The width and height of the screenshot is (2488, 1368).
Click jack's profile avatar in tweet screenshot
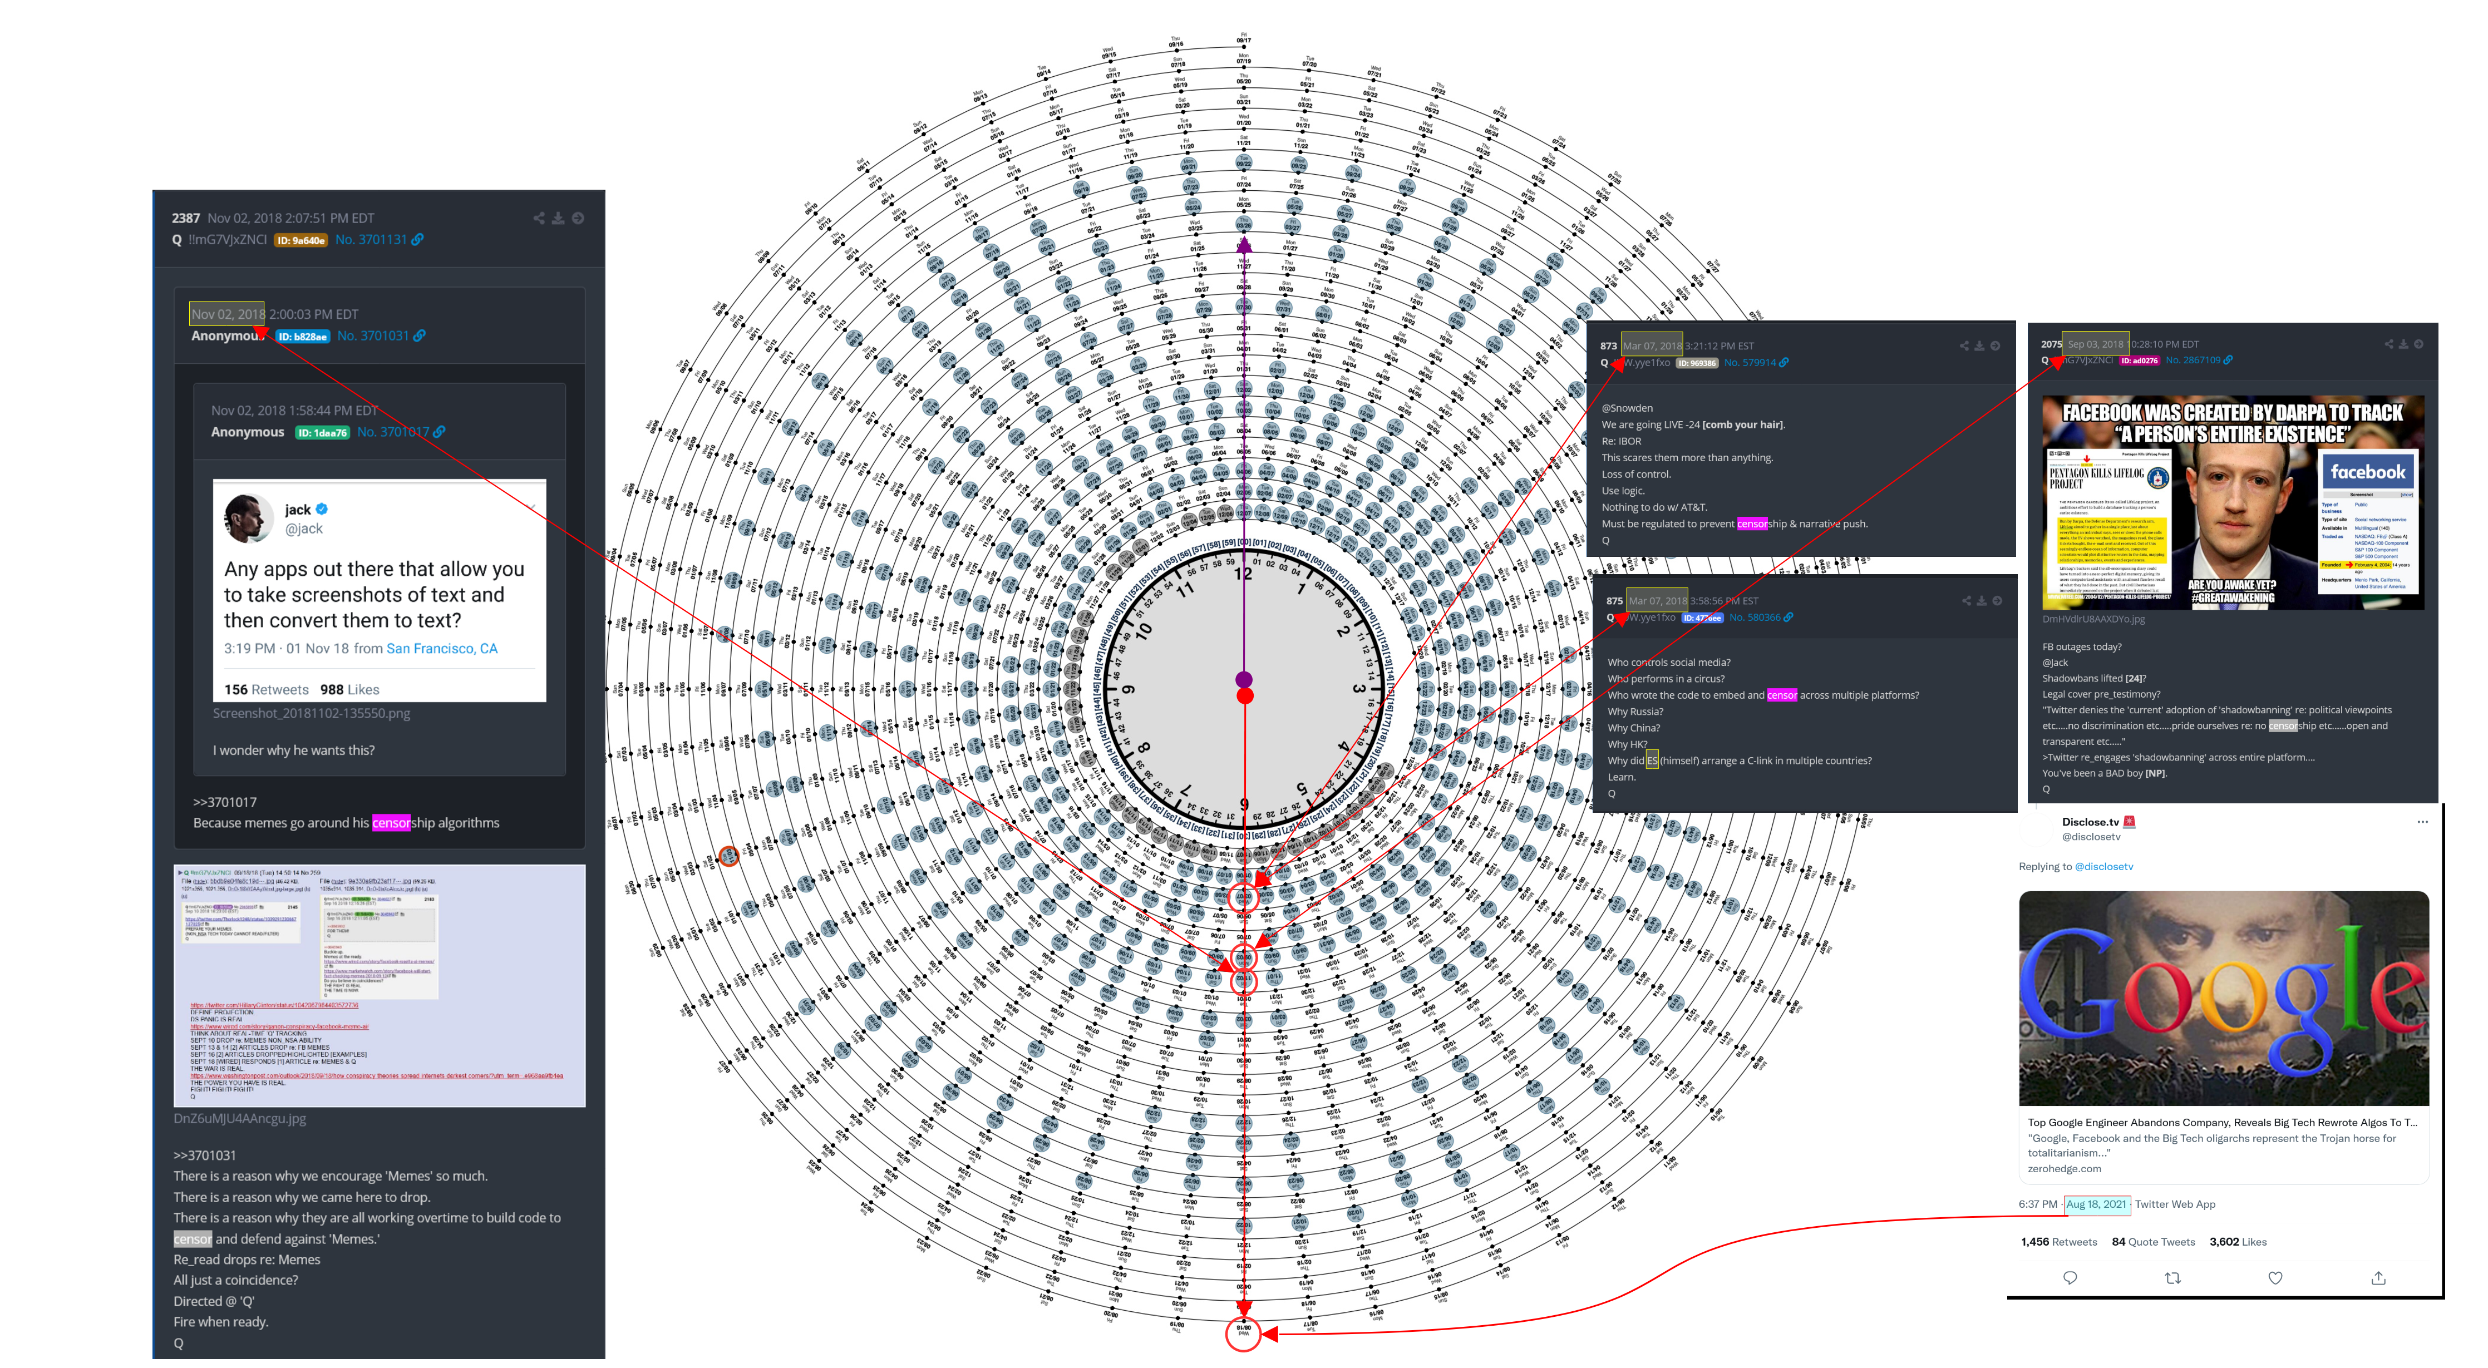248,518
